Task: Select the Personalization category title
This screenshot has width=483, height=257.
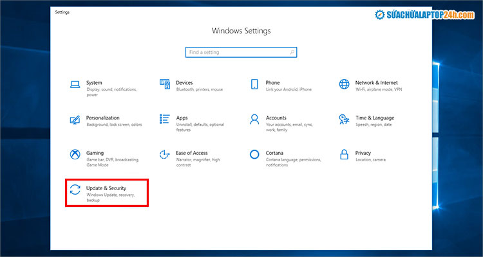Action: click(103, 118)
